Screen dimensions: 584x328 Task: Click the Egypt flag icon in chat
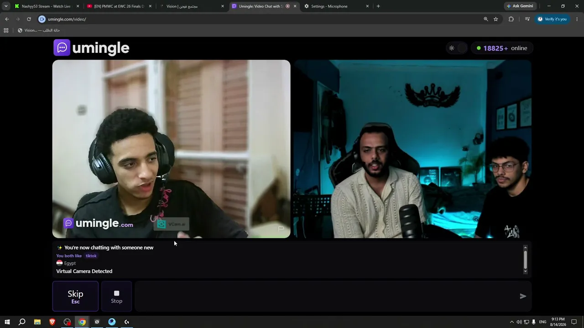(59, 263)
